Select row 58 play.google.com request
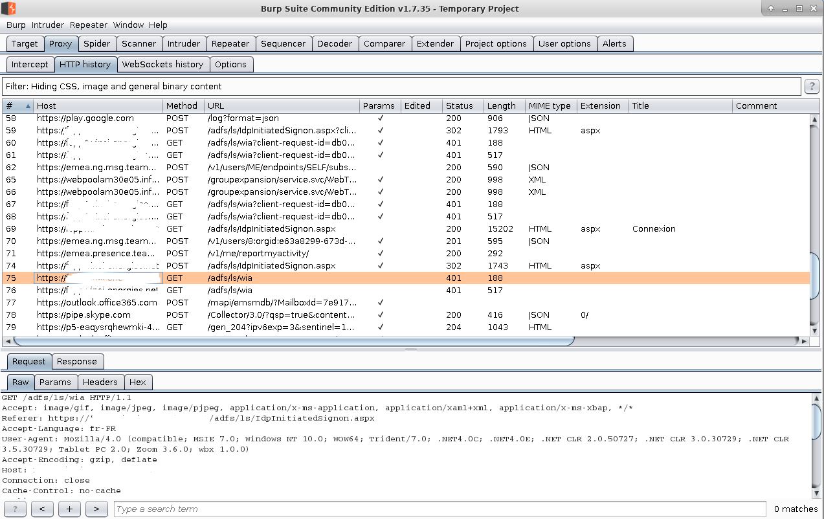This screenshot has height=519, width=824. tap(406, 118)
